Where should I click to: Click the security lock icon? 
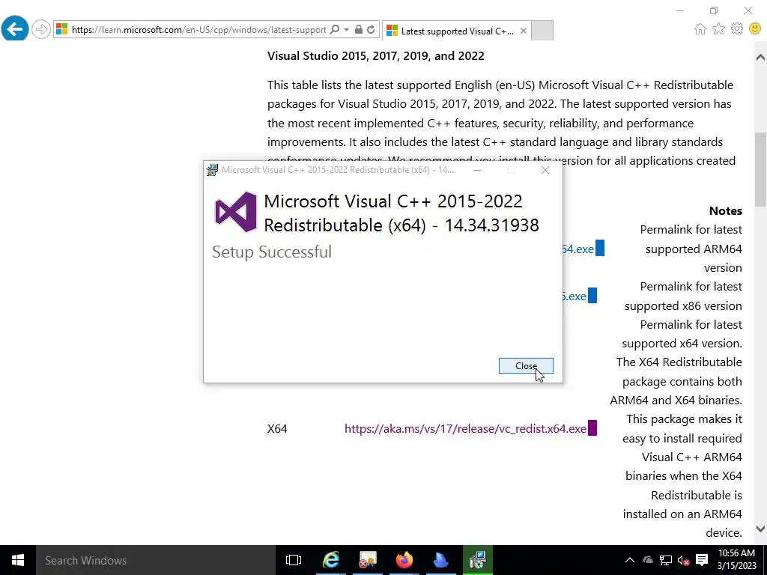click(x=359, y=30)
